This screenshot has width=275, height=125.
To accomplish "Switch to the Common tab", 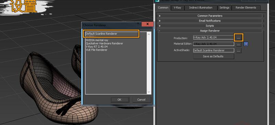I will pyautogui.click(x=163, y=8).
